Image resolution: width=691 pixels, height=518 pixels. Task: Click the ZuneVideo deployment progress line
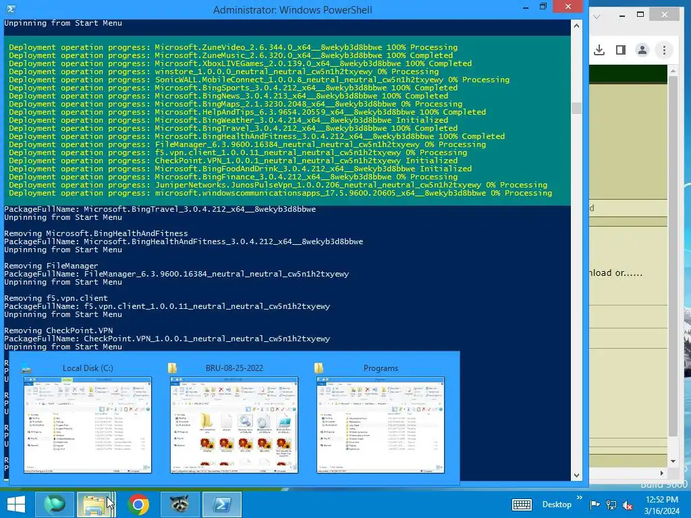pyautogui.click(x=233, y=47)
